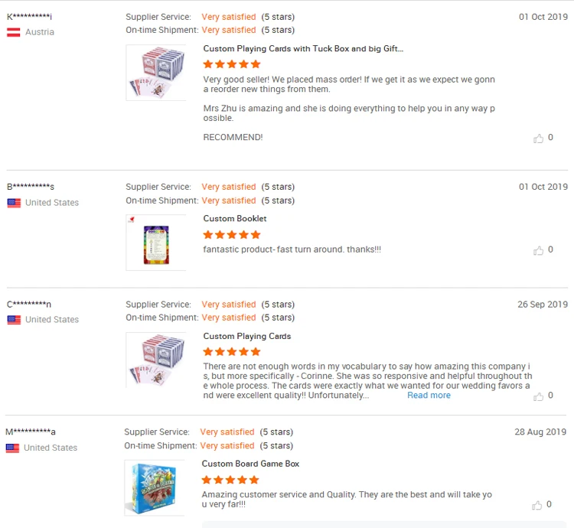Click the star rating under Custom Board Game Box
The image size is (574, 528).
230,480
